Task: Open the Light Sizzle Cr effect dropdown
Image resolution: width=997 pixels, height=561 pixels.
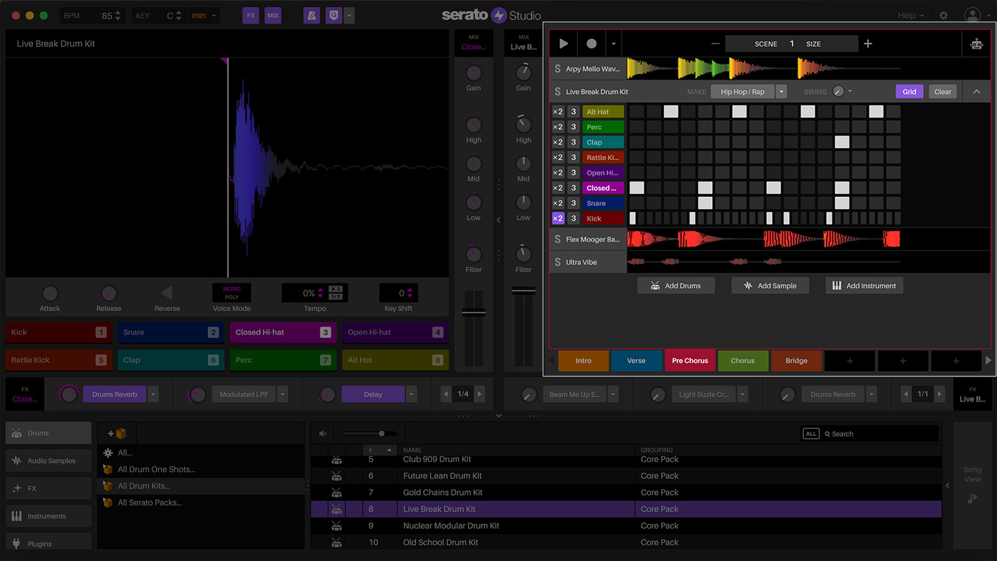Action: [743, 394]
